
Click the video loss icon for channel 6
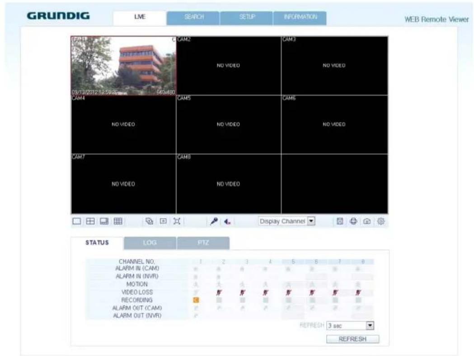(x=312, y=292)
